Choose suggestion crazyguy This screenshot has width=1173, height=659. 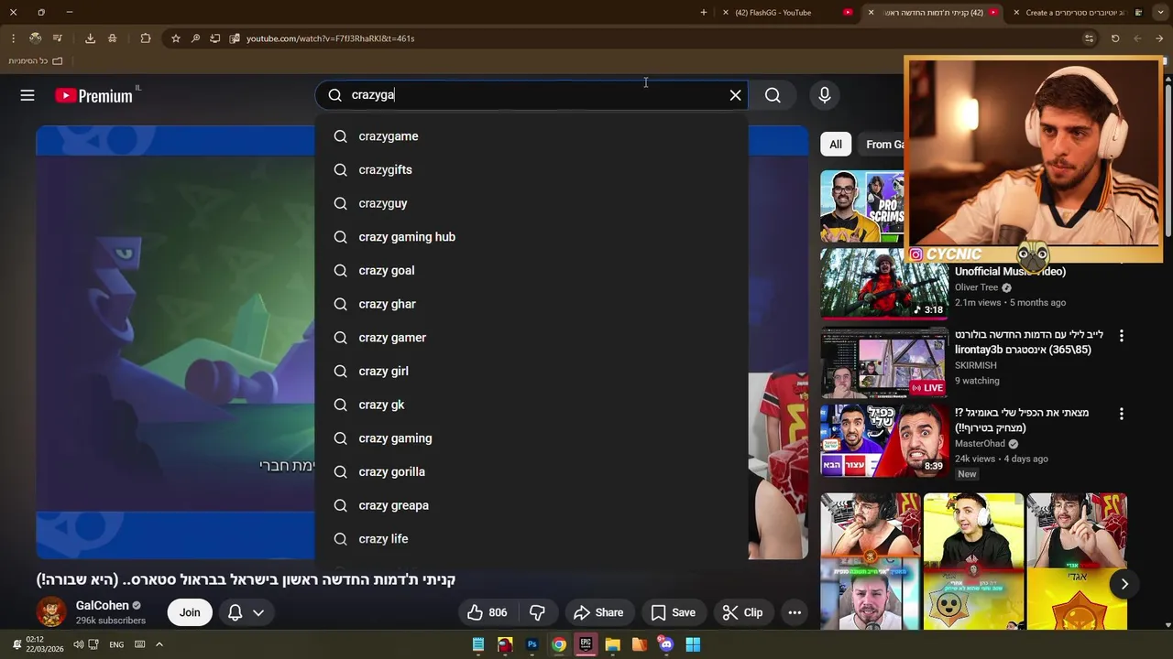tap(532, 203)
